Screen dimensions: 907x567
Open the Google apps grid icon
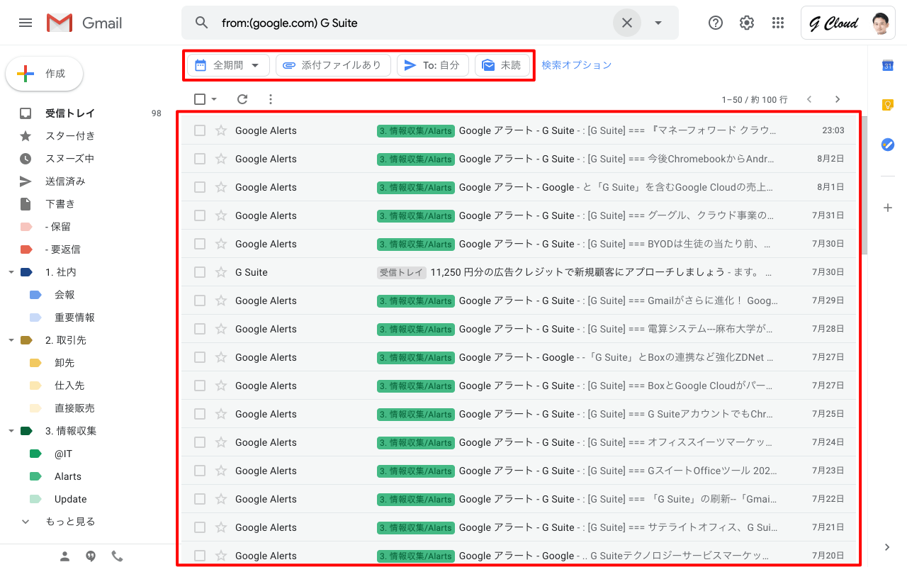coord(778,23)
